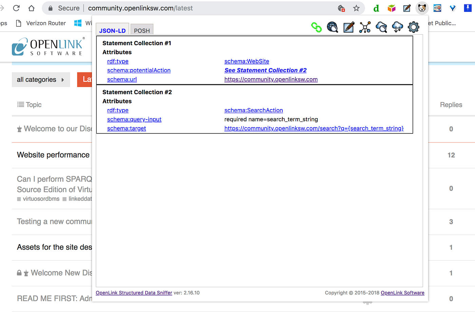Click the Topic column header
The image size is (475, 312).
tap(30, 105)
